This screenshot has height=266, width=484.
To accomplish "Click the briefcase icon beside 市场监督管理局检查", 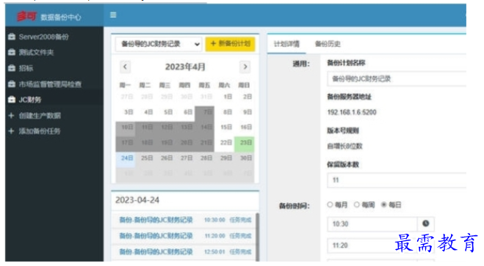I will tap(12, 84).
